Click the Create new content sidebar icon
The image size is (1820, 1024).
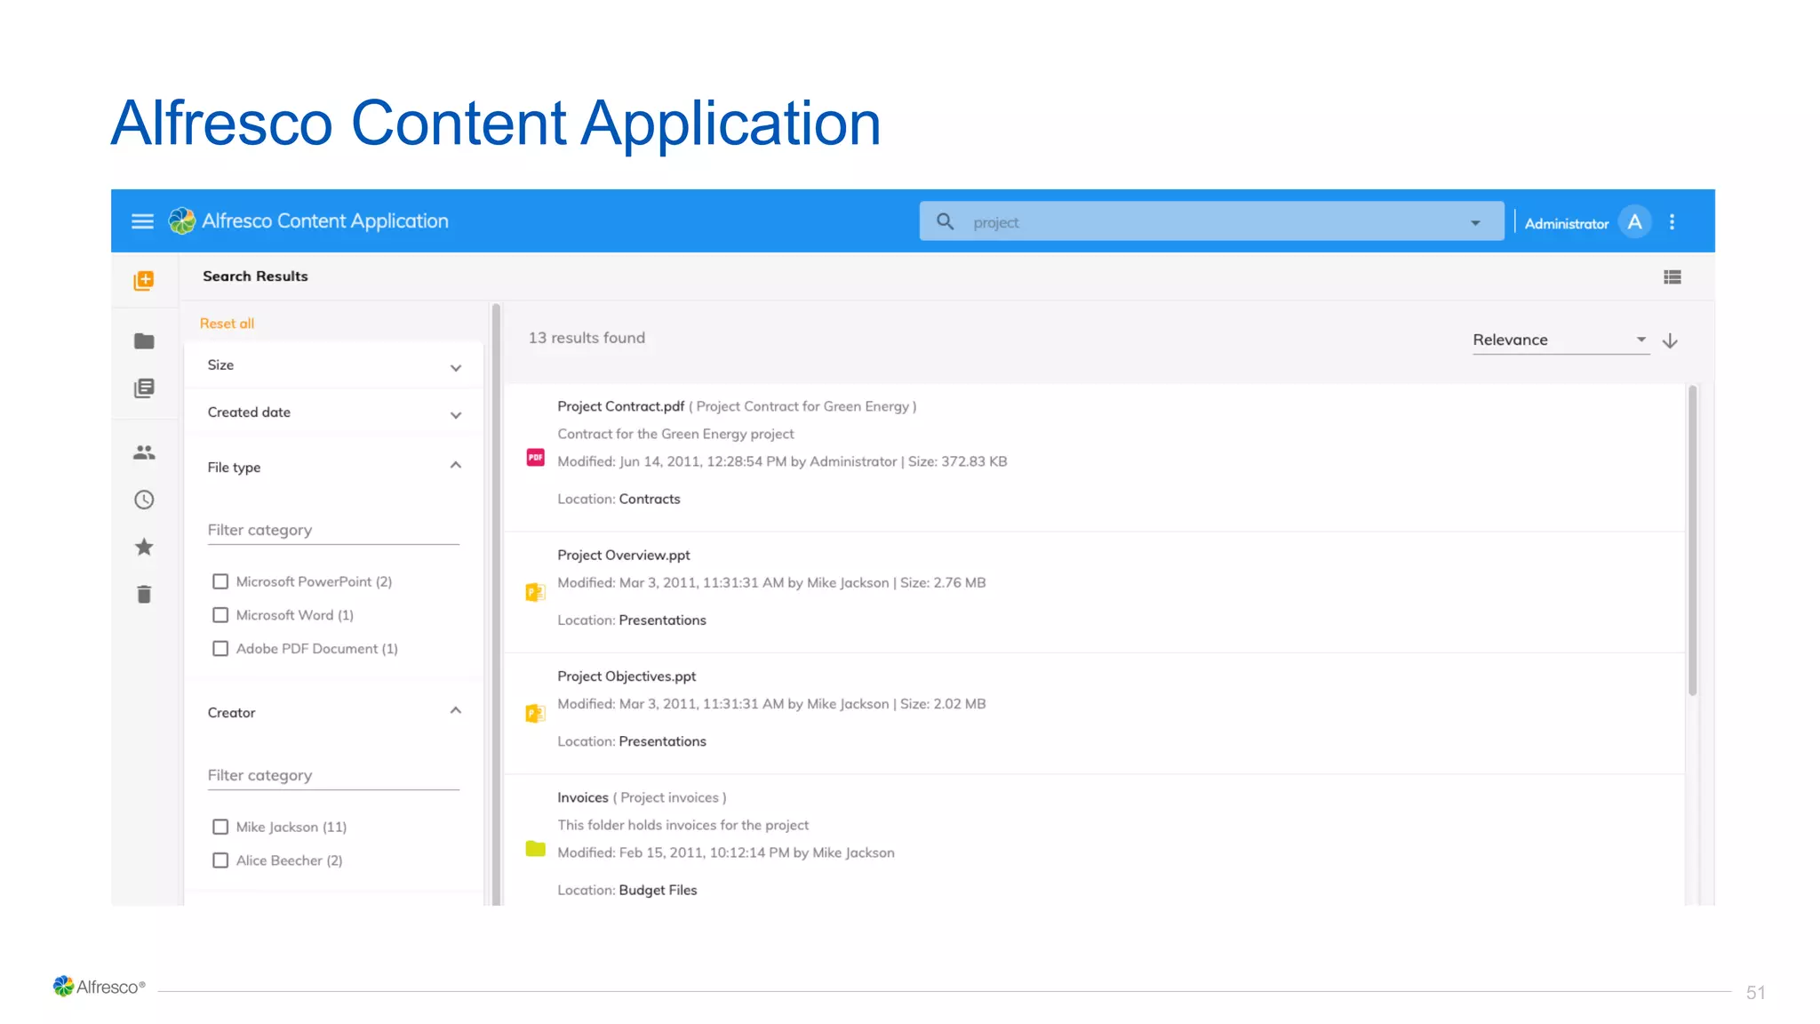[143, 281]
